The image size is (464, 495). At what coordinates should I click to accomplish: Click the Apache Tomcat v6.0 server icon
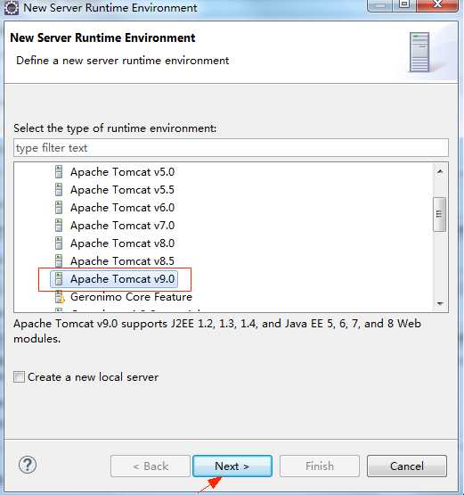[59, 208]
